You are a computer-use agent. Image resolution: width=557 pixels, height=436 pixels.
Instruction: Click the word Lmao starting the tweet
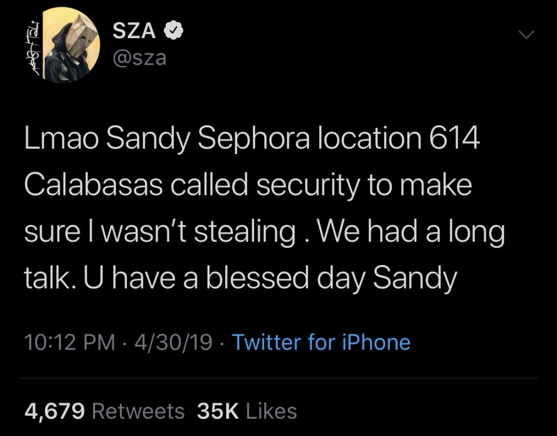coord(61,138)
